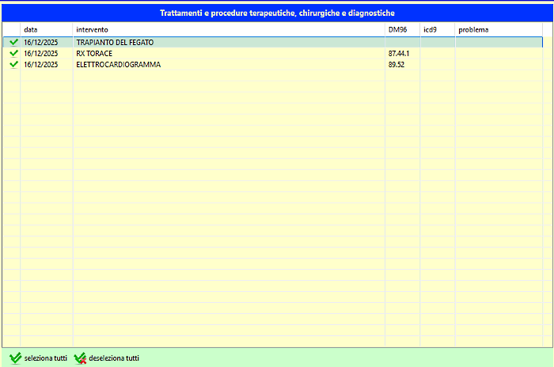
Task: Click the check icon with red X
Action: pos(80,358)
